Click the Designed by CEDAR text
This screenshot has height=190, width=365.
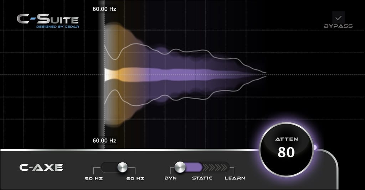[x=57, y=27]
